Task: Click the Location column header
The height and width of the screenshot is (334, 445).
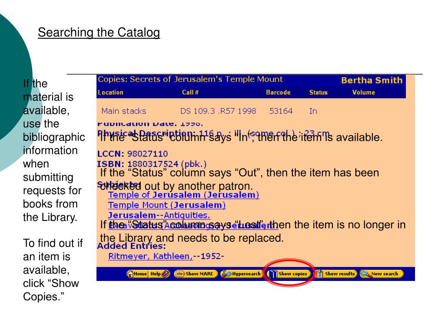Action: [x=111, y=93]
